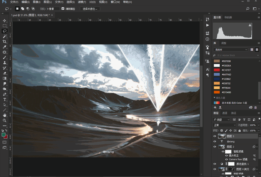Hide layer 图层 3 with eye icon
Image resolution: width=261 pixels, height=177 pixels.
(215, 136)
